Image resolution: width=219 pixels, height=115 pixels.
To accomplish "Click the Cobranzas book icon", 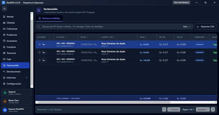I will 4,29.
